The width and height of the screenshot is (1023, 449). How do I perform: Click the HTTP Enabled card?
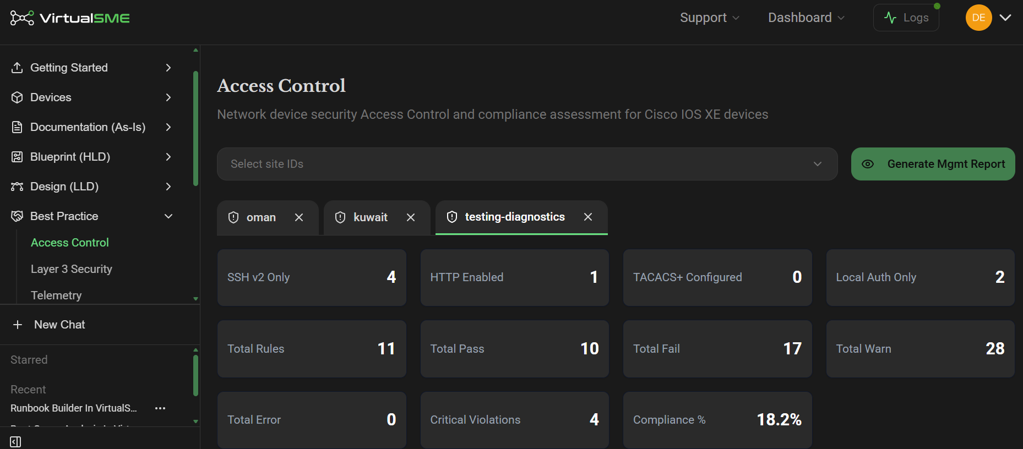click(x=514, y=277)
